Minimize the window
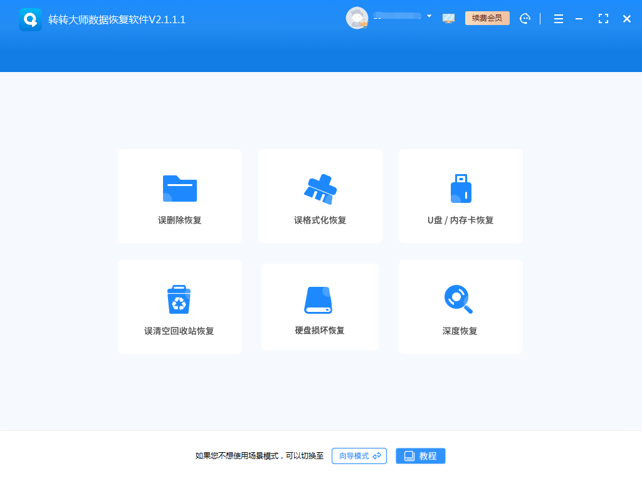The image size is (642, 481). pyautogui.click(x=579, y=19)
